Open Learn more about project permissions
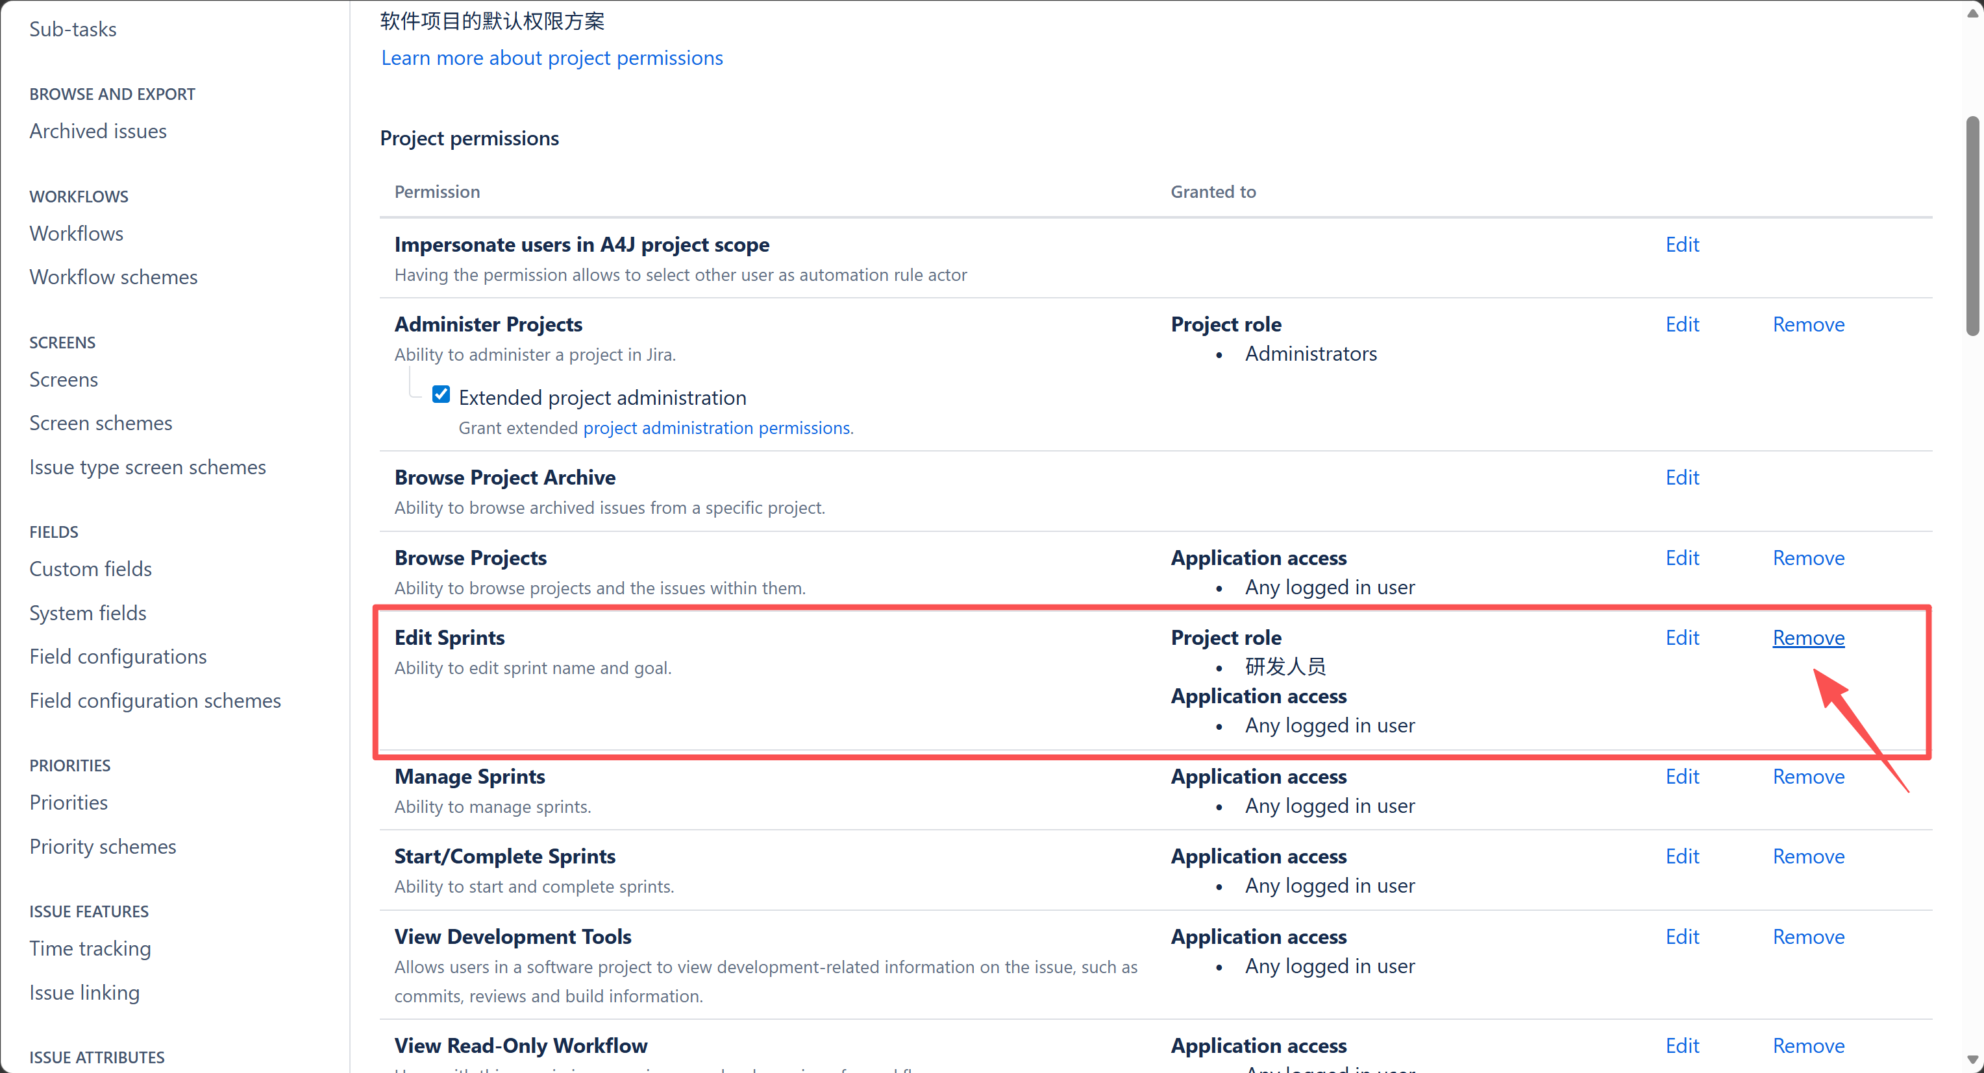This screenshot has width=1984, height=1073. 551,58
